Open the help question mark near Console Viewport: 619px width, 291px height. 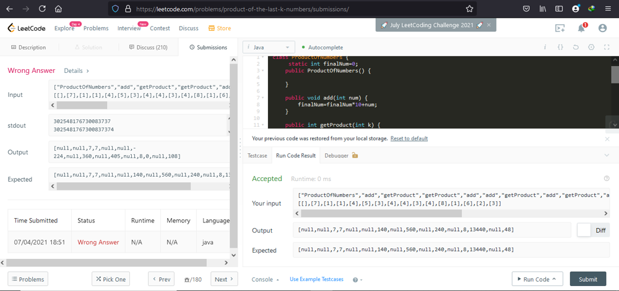(x=355, y=280)
